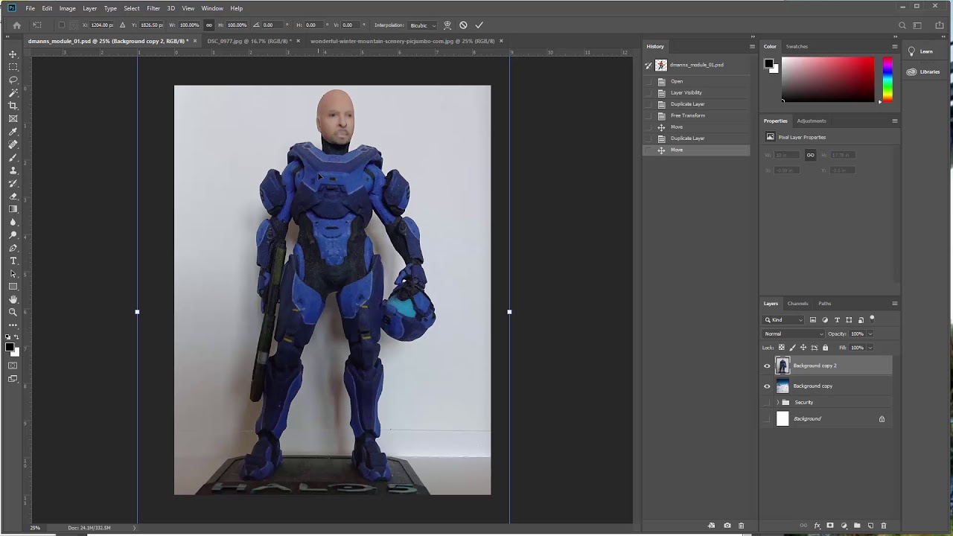Cancel transform with the circle-slash icon
The height and width of the screenshot is (536, 953).
click(463, 25)
